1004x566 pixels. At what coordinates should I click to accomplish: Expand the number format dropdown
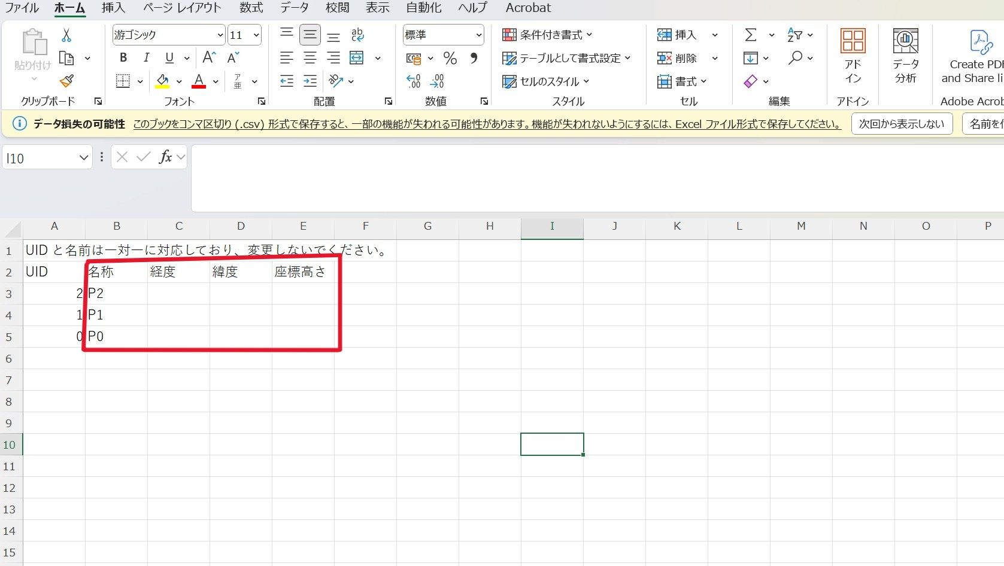click(x=478, y=35)
